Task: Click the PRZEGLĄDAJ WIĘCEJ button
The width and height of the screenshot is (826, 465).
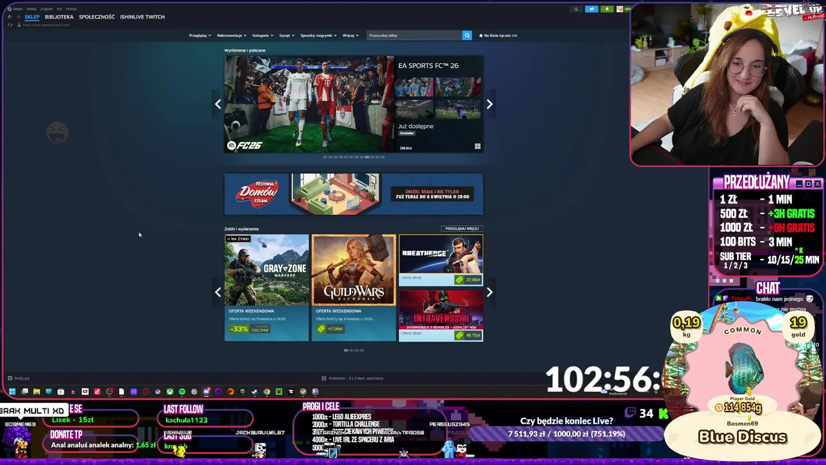Action: 462,229
